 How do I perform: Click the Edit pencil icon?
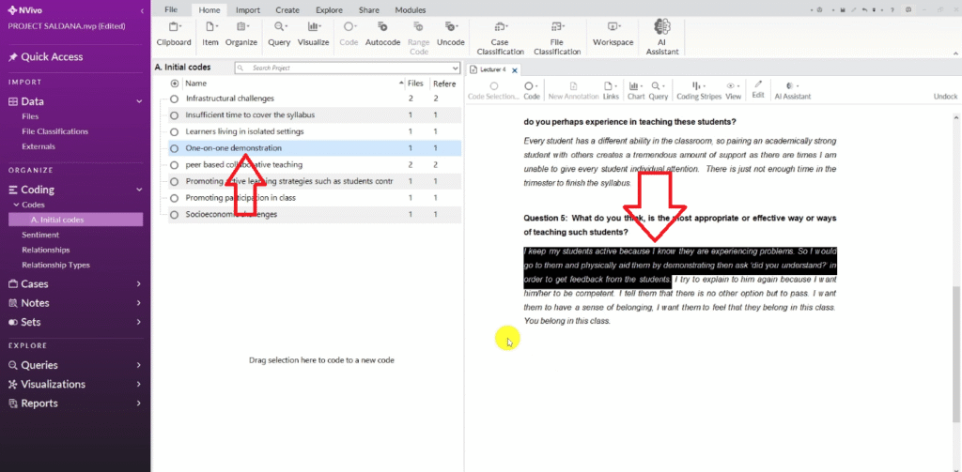(758, 85)
